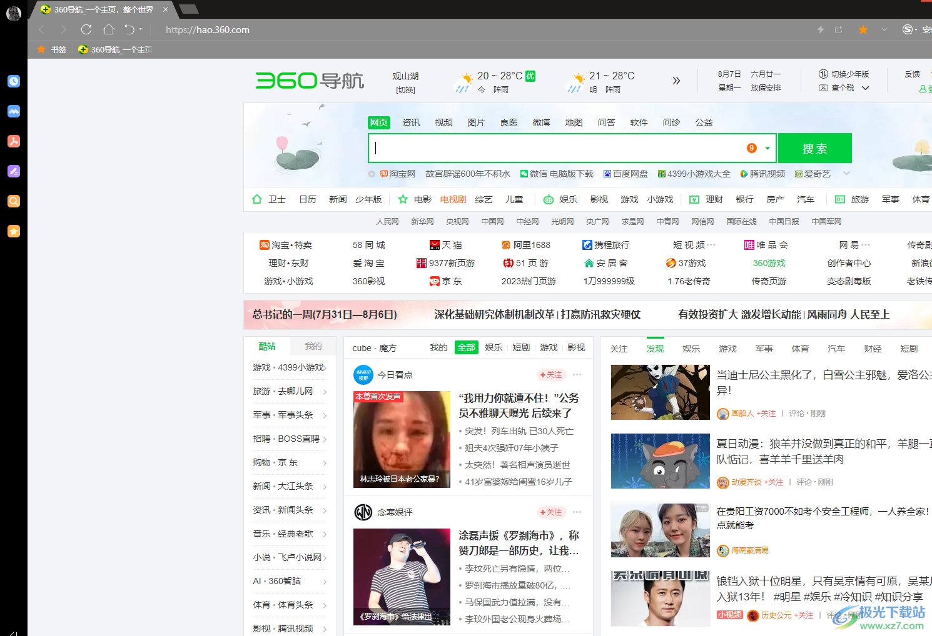Expand 军事·军事头条 row arrow
Viewport: 932px width, 636px height.
325,415
